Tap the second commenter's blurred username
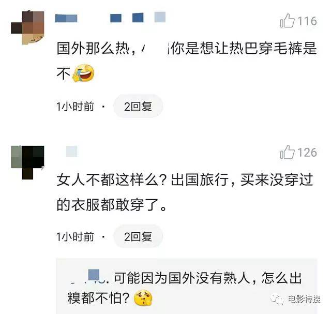 click(71, 151)
